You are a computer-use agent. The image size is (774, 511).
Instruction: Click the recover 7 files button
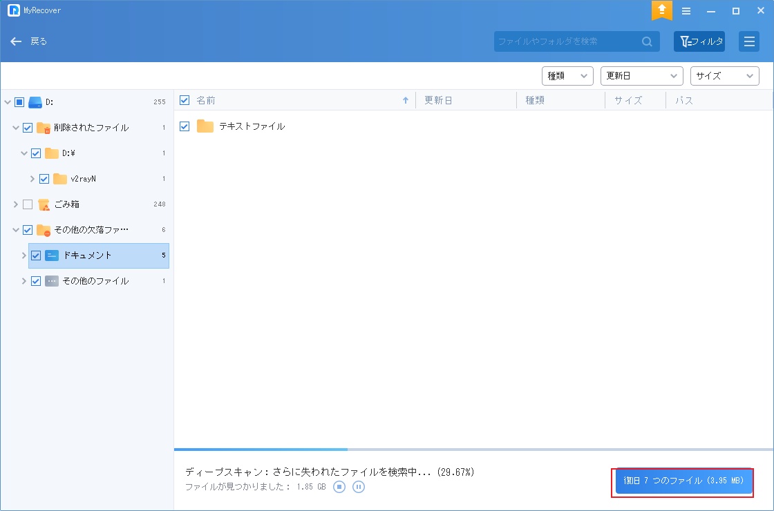click(x=683, y=481)
